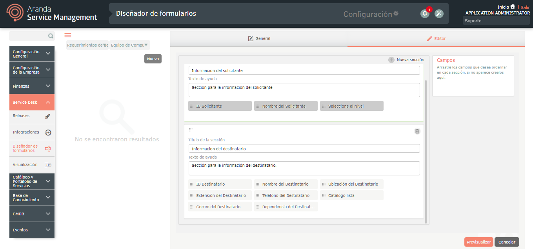Screen dimensions: 533x249
Task: Expand Base de Conocimiento menu
Action: [x=32, y=197]
